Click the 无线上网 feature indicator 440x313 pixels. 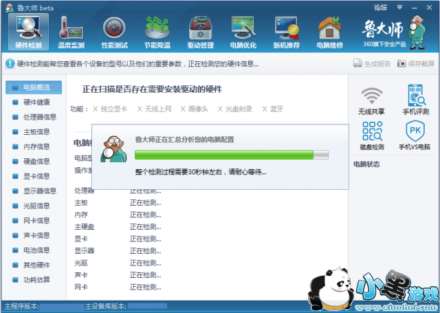155,109
